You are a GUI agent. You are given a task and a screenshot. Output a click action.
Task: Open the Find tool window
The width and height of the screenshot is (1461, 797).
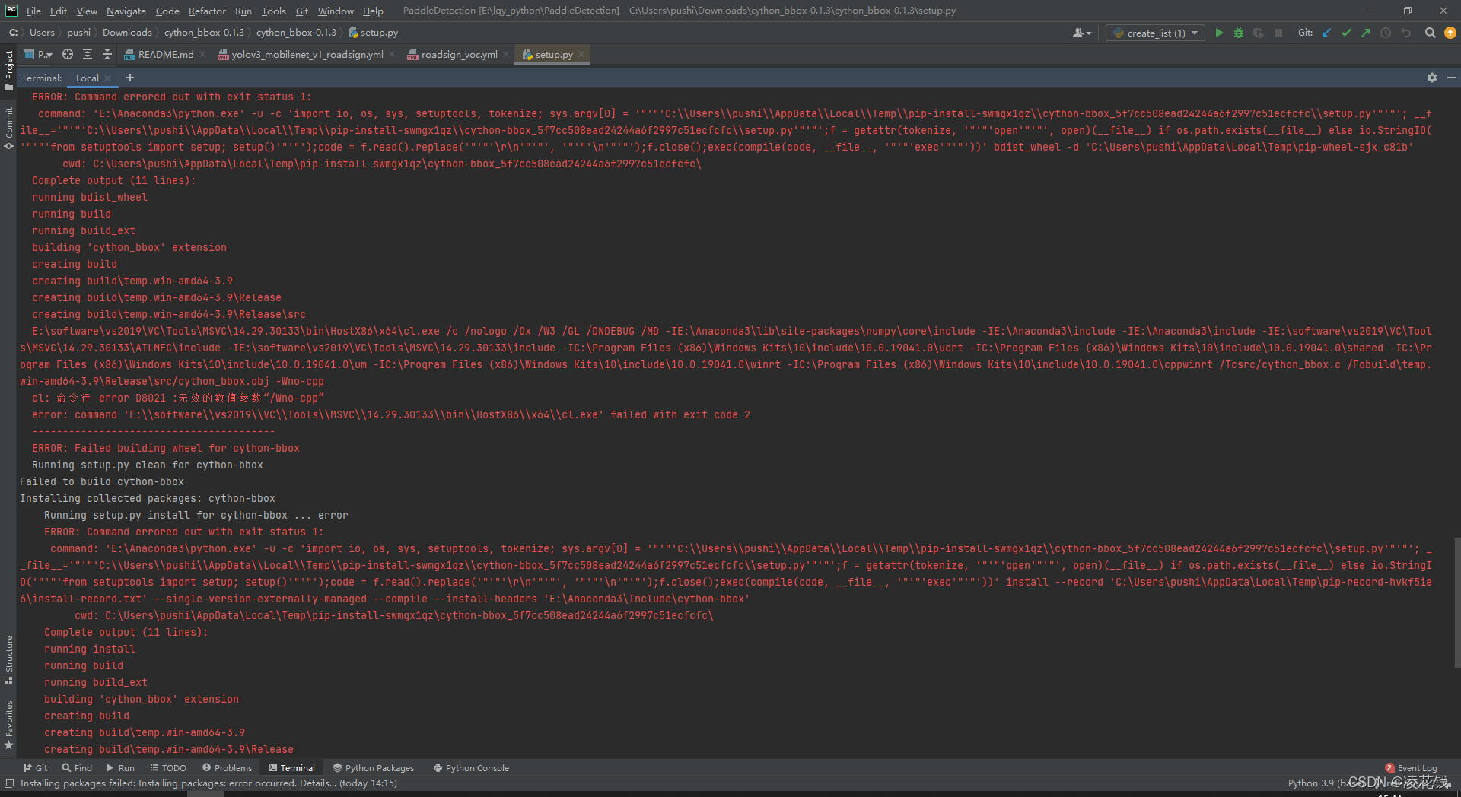77,767
